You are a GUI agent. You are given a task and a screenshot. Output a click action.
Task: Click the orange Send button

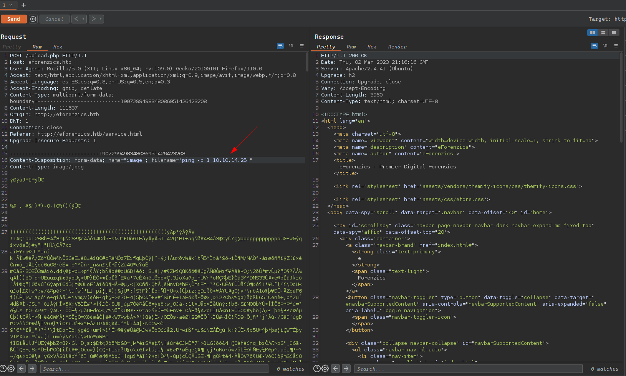coord(13,19)
